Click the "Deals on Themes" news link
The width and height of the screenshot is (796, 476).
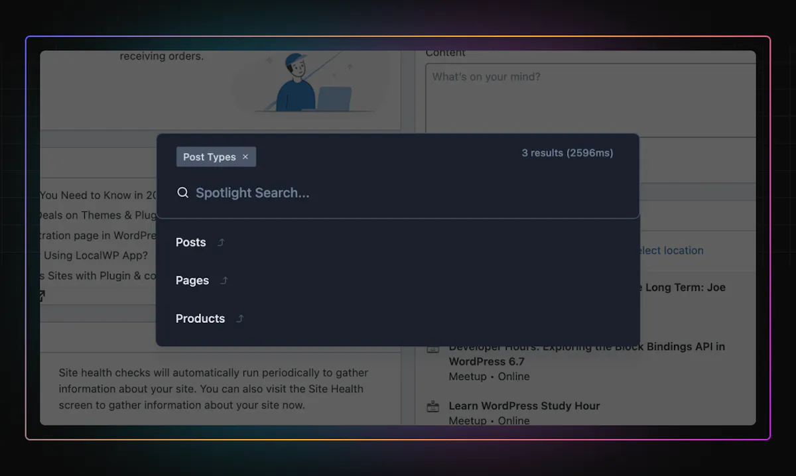(98, 215)
